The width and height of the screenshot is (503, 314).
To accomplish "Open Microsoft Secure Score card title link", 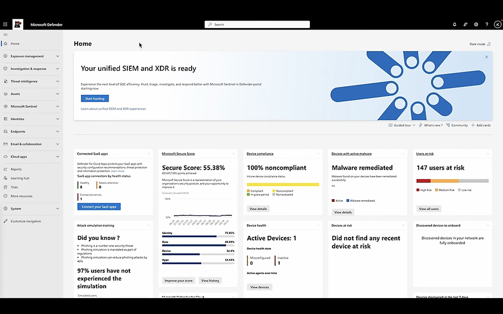I will pyautogui.click(x=178, y=154).
